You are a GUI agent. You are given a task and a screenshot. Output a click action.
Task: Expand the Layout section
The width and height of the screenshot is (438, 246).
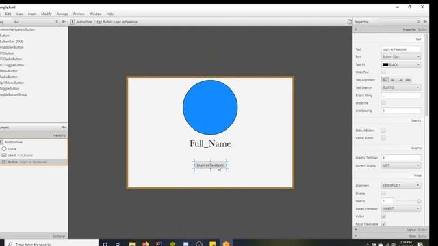tap(391, 230)
